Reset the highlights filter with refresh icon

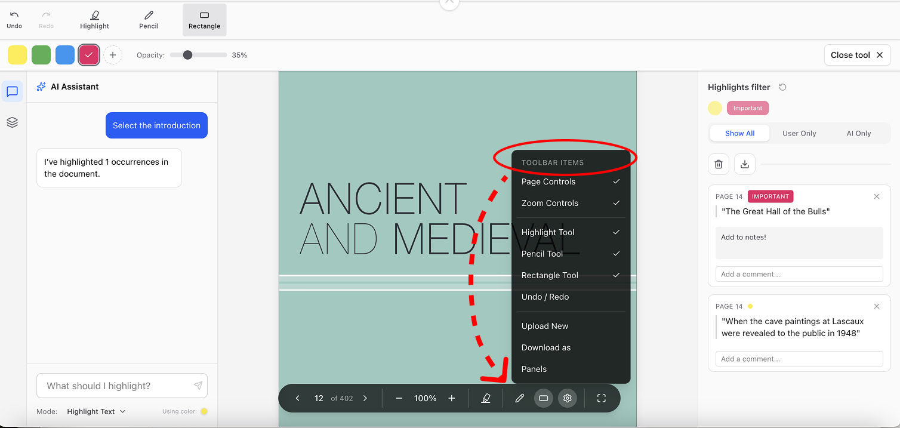(782, 87)
